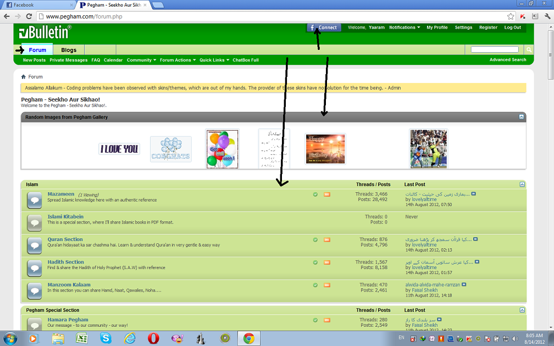Switch to the Blogs tab
Screen dimensions: 554x346
[69, 50]
